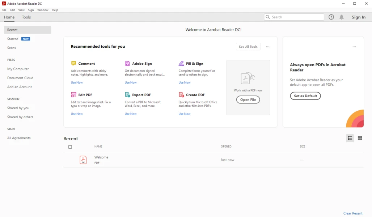Image resolution: width=372 pixels, height=217 pixels.
Task: Focus the Search input field
Action: tap(294, 17)
